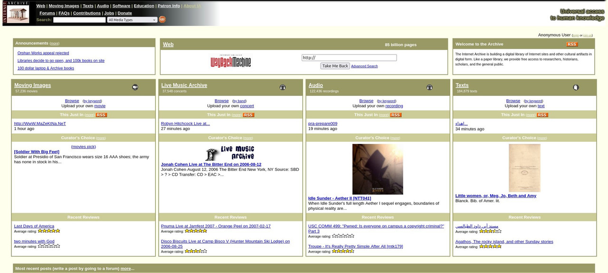The height and width of the screenshot is (273, 608).
Task: Open the Texts section heading link
Action: (x=462, y=85)
